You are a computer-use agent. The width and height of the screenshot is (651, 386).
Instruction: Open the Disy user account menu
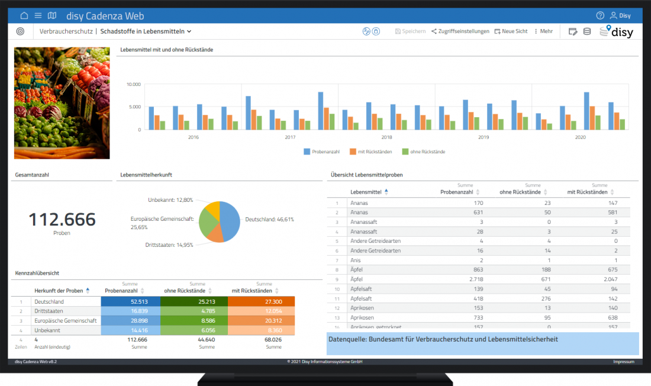coord(620,16)
